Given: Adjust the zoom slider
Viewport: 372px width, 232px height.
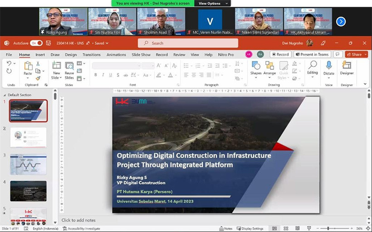Looking at the screenshot, I should 335,228.
